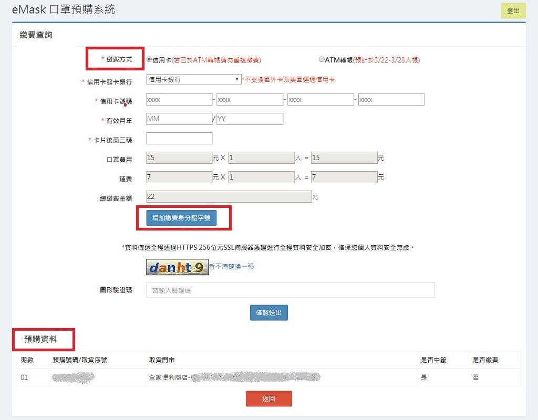Select the 信用卡 payment radio button

pos(149,59)
